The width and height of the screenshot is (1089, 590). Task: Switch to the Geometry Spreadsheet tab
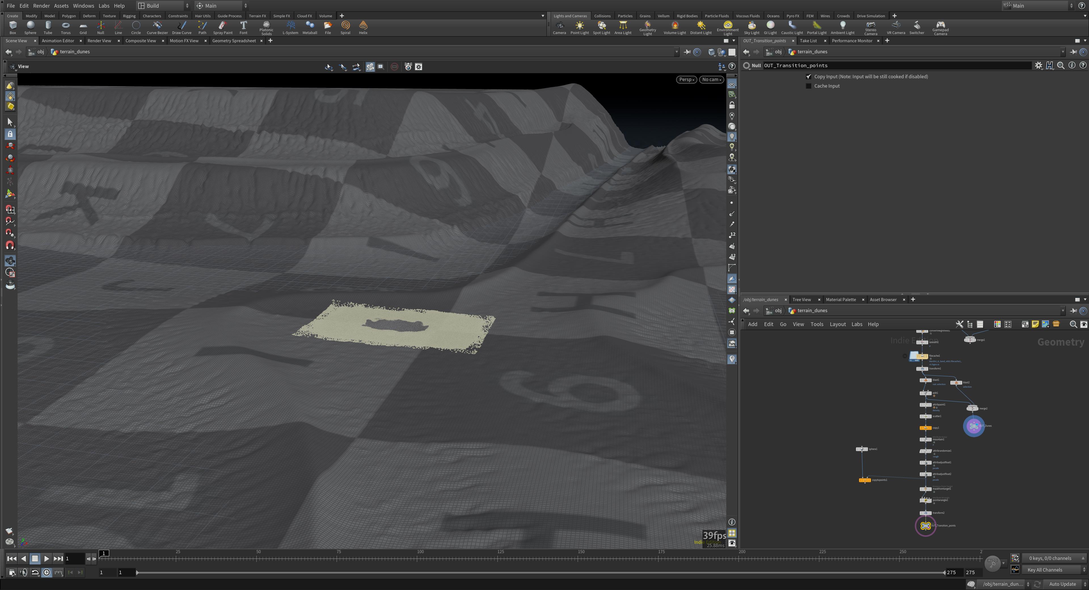tap(234, 41)
